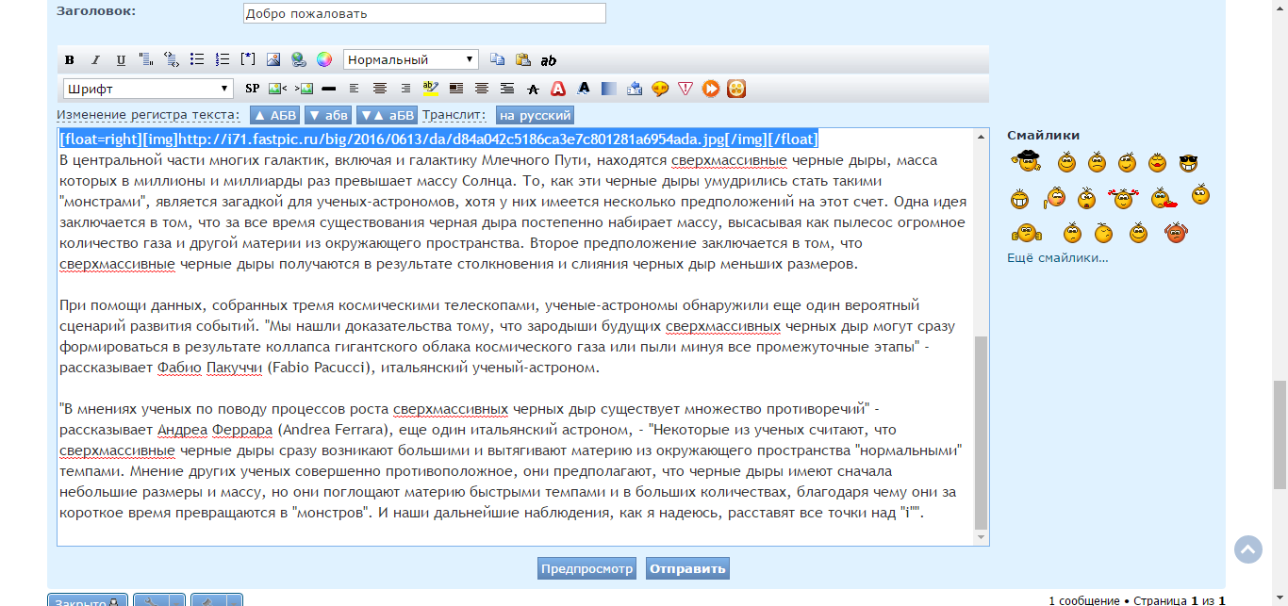Open the font size dropdown 'Нормальный'
The width and height of the screenshot is (1288, 606).
coord(411,59)
